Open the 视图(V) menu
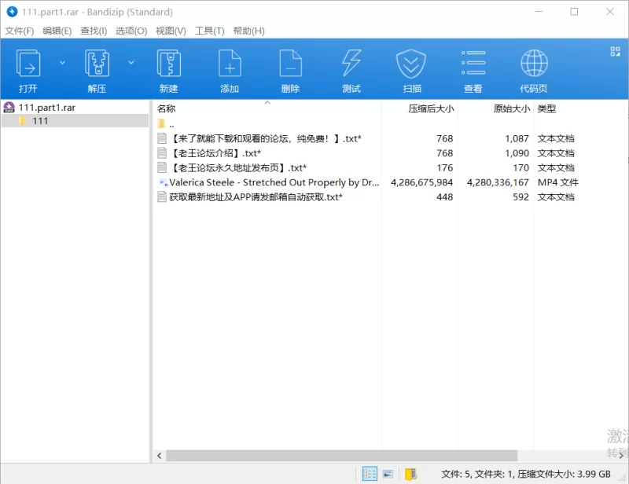629x484 pixels. tap(171, 31)
